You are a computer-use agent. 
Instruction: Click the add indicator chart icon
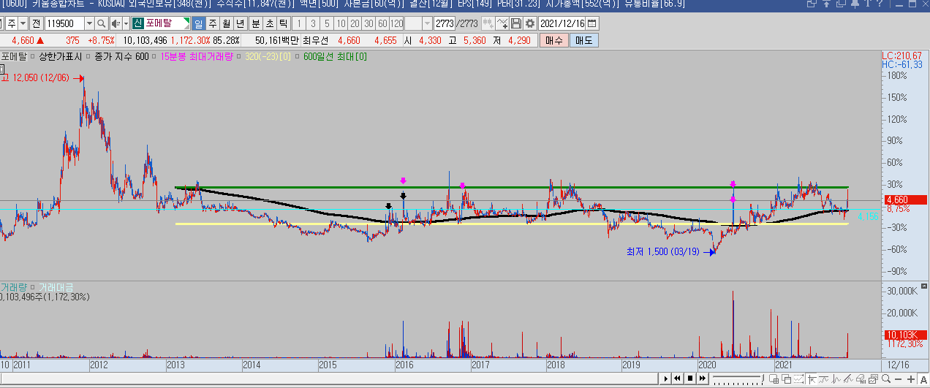click(x=502, y=23)
